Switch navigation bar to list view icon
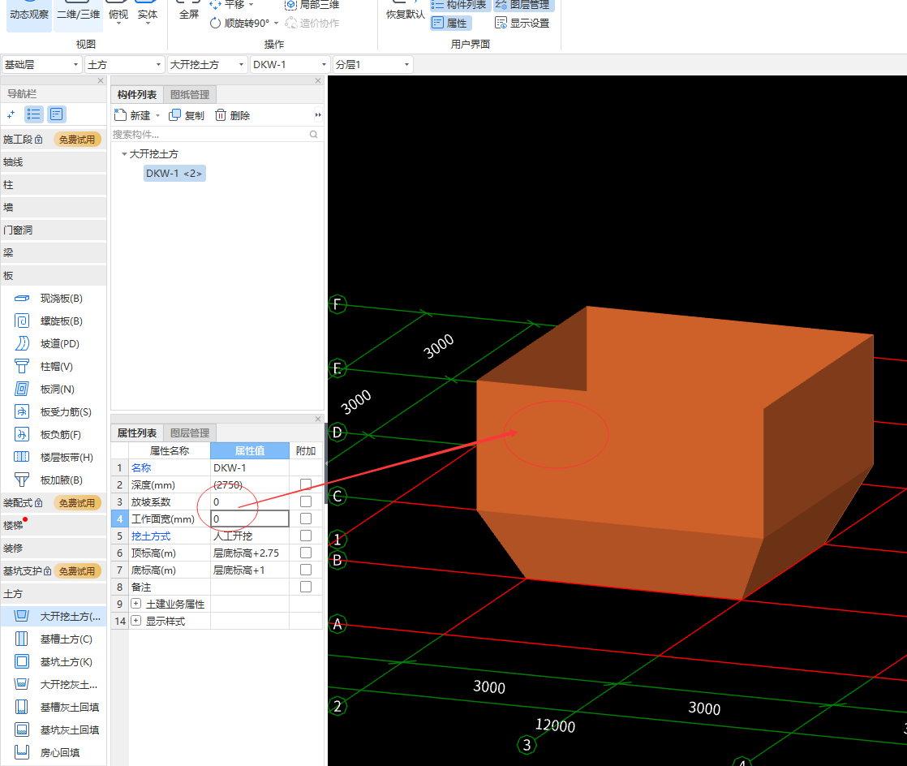907x766 pixels. coord(34,114)
